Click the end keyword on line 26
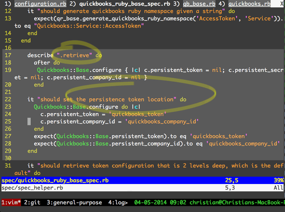This screenshot has height=212, width=285. point(39,129)
